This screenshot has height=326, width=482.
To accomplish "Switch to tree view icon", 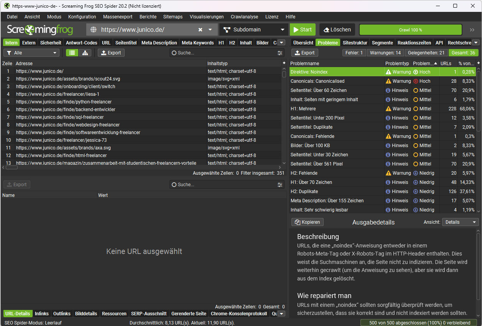I will 85,53.
